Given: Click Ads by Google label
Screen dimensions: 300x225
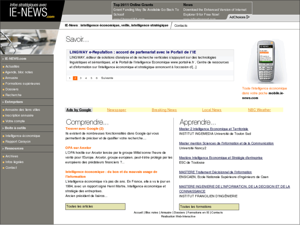Looking at the screenshot, I should [79, 110].
